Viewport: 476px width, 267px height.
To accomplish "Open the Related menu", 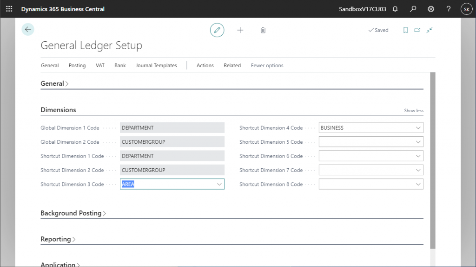I will 232,65.
